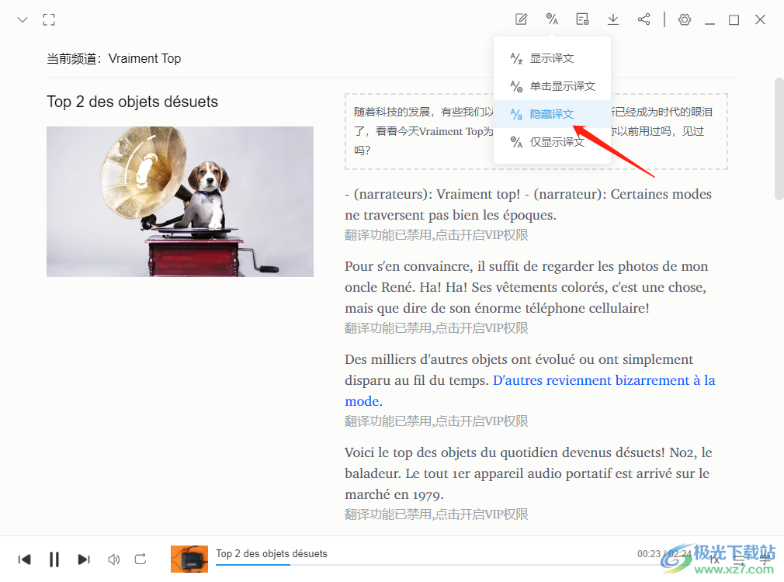Open the playlist icon in the player bar
This screenshot has width=784, height=582.
[x=740, y=559]
